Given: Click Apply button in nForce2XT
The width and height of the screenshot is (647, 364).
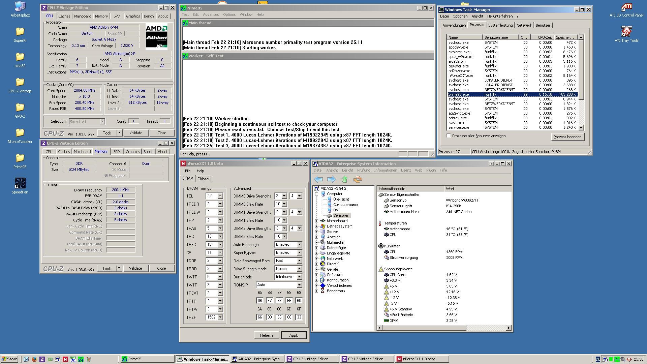Looking at the screenshot, I should point(294,335).
